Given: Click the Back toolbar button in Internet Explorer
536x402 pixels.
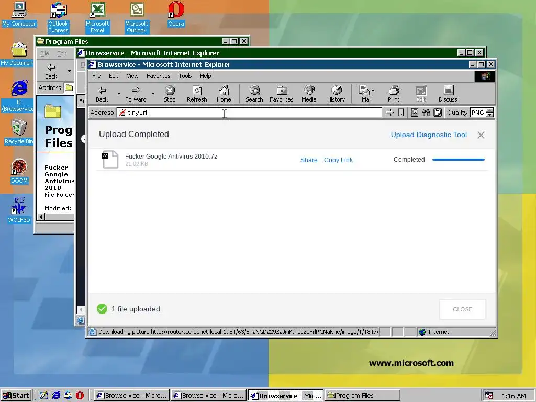Looking at the screenshot, I should click(102, 94).
